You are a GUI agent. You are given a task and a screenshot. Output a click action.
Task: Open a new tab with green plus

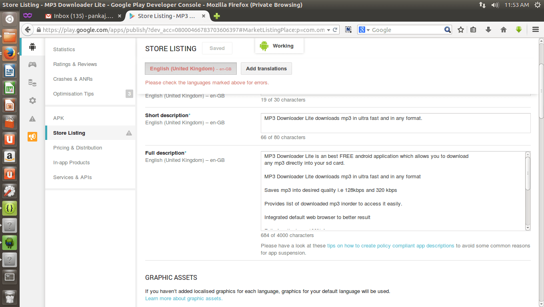point(216,16)
